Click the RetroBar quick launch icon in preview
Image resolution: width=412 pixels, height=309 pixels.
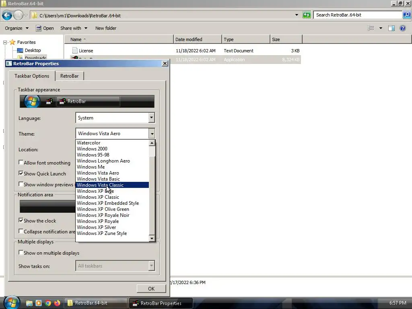tap(49, 101)
